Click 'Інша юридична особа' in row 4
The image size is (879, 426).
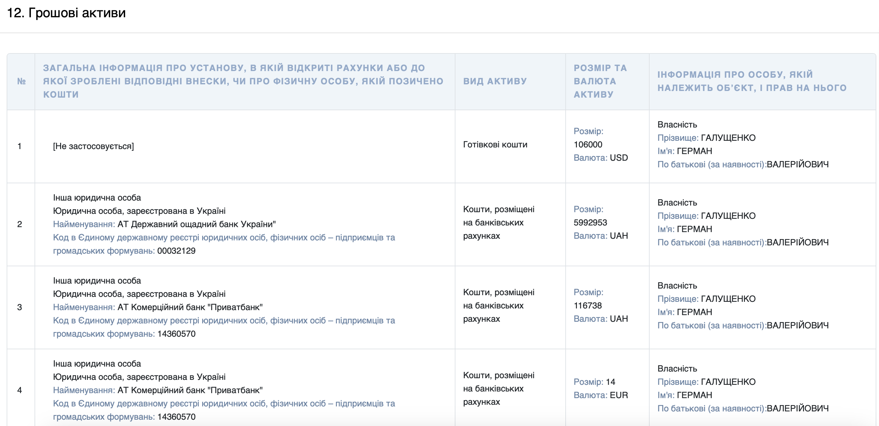pyautogui.click(x=97, y=364)
